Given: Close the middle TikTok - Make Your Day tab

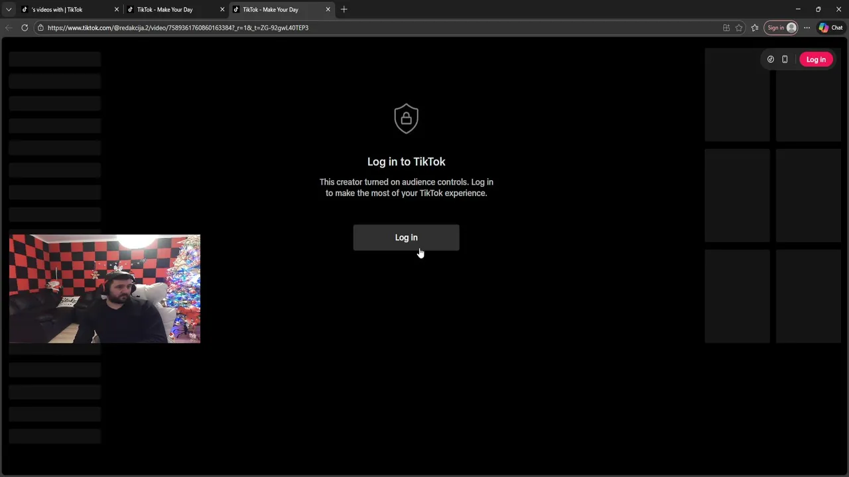Looking at the screenshot, I should pos(222,9).
